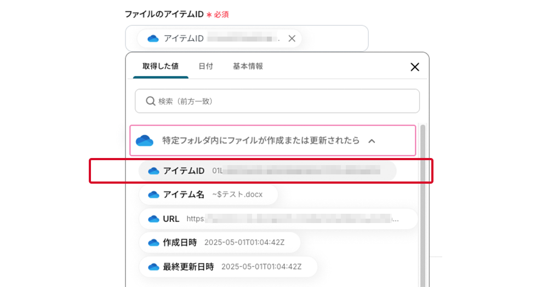Open the 日付 tab
Viewport: 548px width, 287px height.
[206, 66]
